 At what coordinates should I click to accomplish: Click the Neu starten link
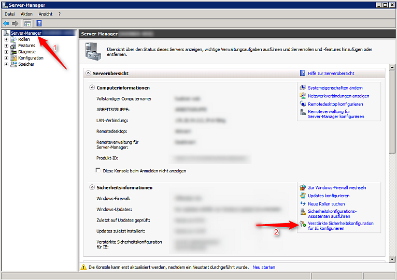point(264,267)
